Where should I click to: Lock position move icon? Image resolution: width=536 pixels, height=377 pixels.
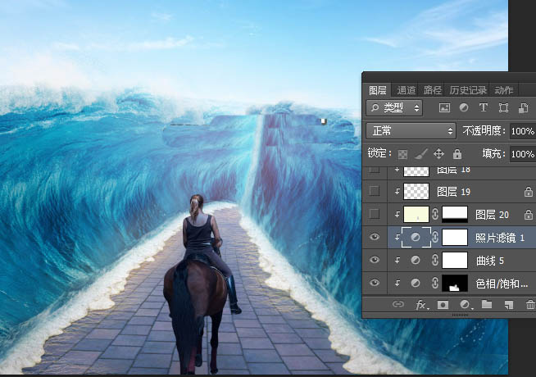(x=439, y=154)
